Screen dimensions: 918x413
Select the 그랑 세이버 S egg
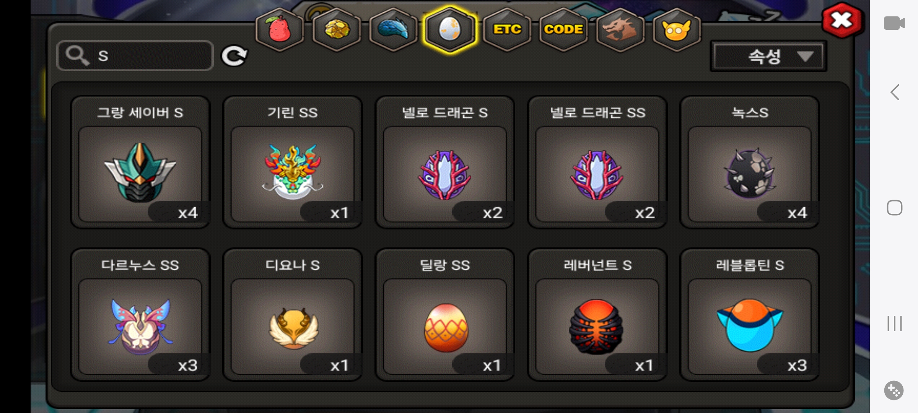(140, 163)
